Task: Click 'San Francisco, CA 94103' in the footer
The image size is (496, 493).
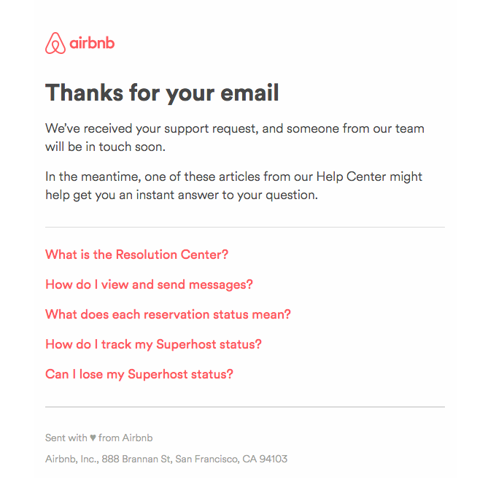Action: pos(231,459)
